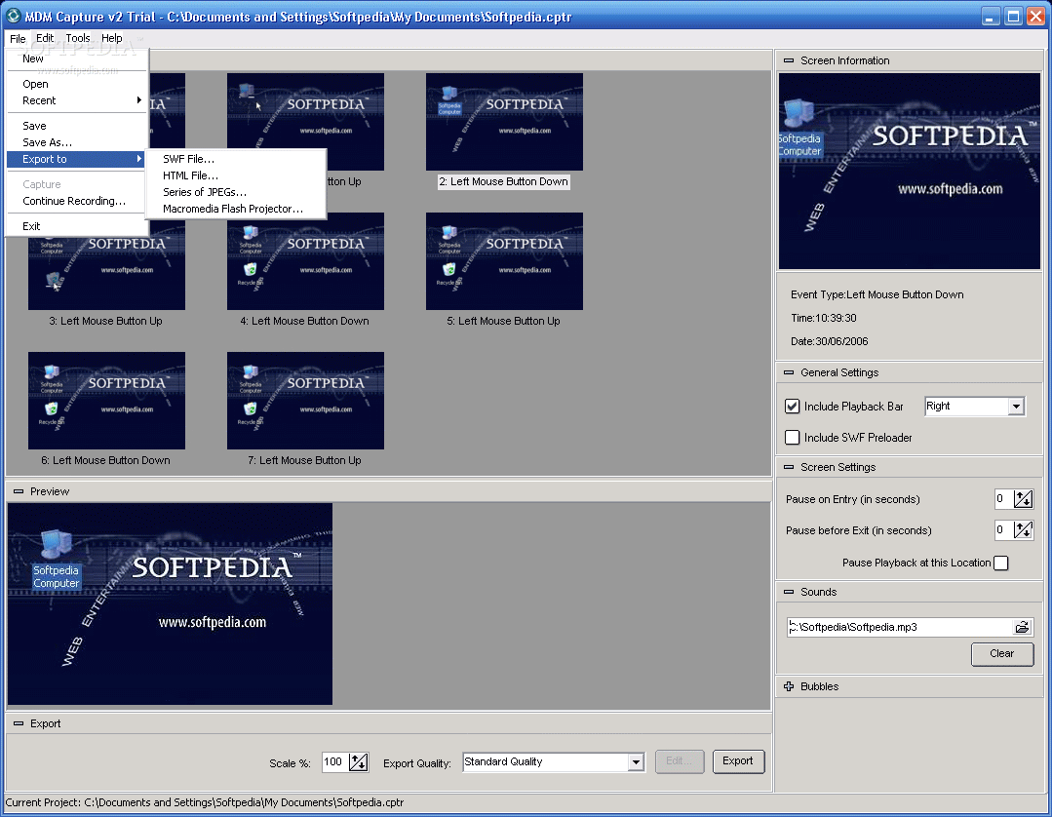Click 'Event Type:Left Mouse Button Down' text
Screen dimensions: 1052x817
pos(877,294)
